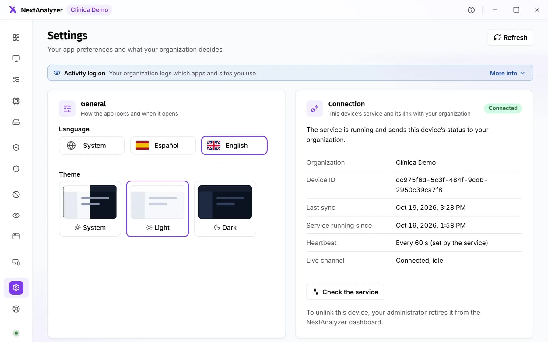
Task: Click Check the service button
Action: [345, 292]
